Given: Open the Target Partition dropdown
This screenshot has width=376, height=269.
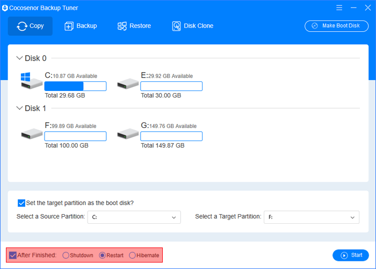Looking at the screenshot, I should (312, 217).
